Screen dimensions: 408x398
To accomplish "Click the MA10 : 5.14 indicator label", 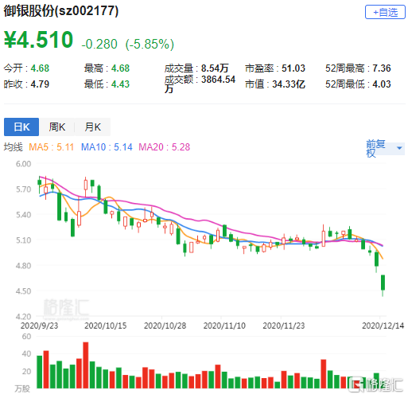I will [107, 147].
